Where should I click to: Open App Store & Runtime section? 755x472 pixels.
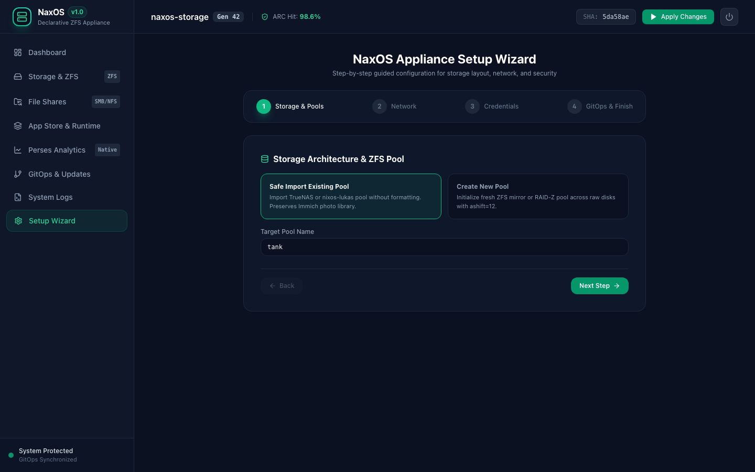67,126
